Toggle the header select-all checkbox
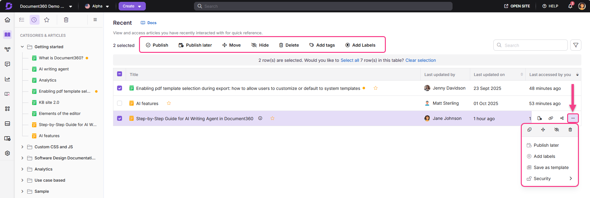This screenshot has width=590, height=198. click(120, 74)
